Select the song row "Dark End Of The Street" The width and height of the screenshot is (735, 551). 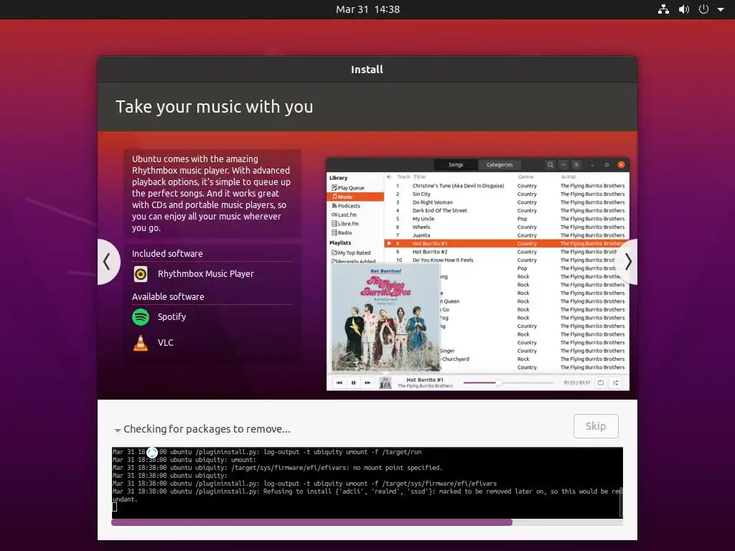507,210
